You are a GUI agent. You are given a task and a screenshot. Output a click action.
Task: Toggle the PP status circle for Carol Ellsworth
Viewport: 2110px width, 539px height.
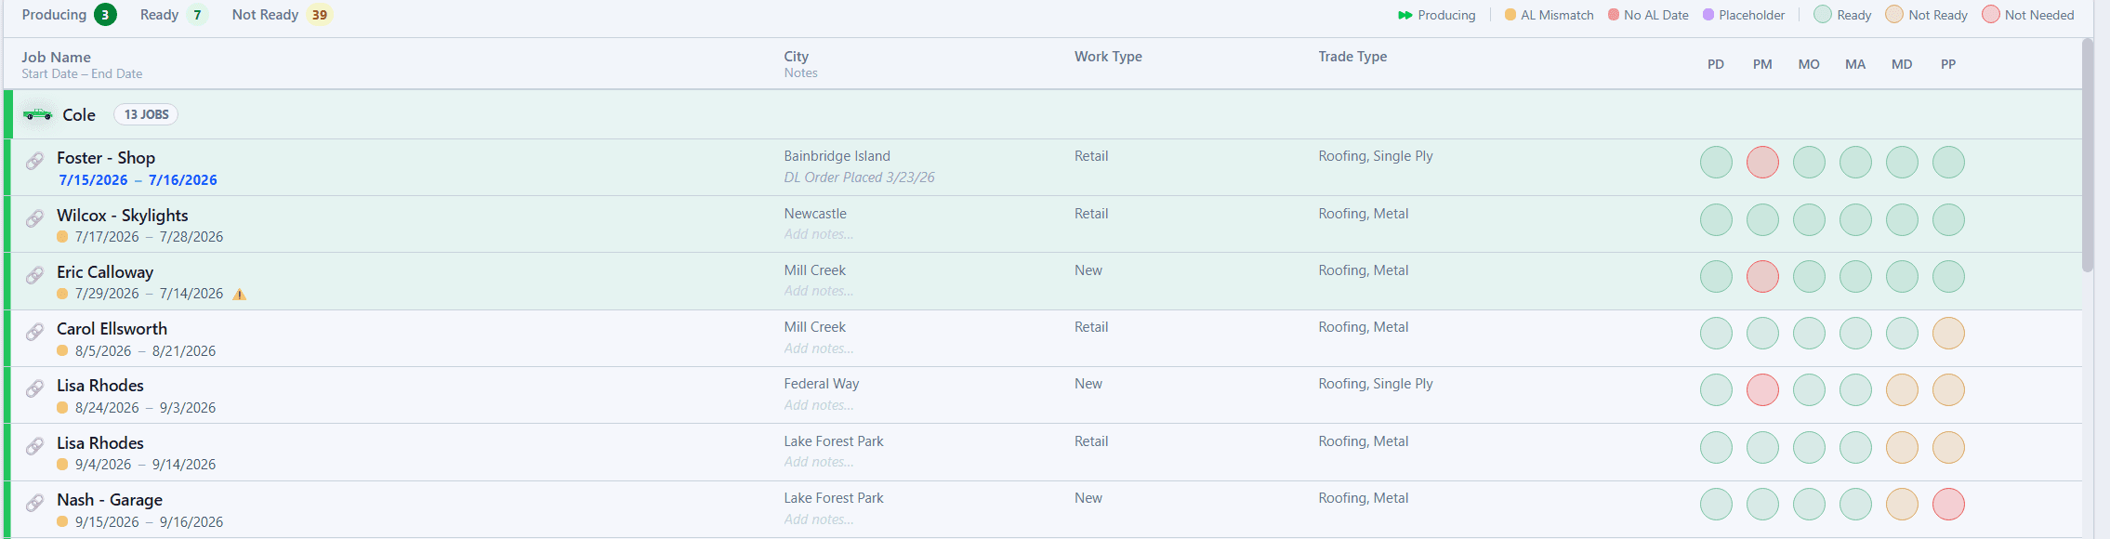1948,334
